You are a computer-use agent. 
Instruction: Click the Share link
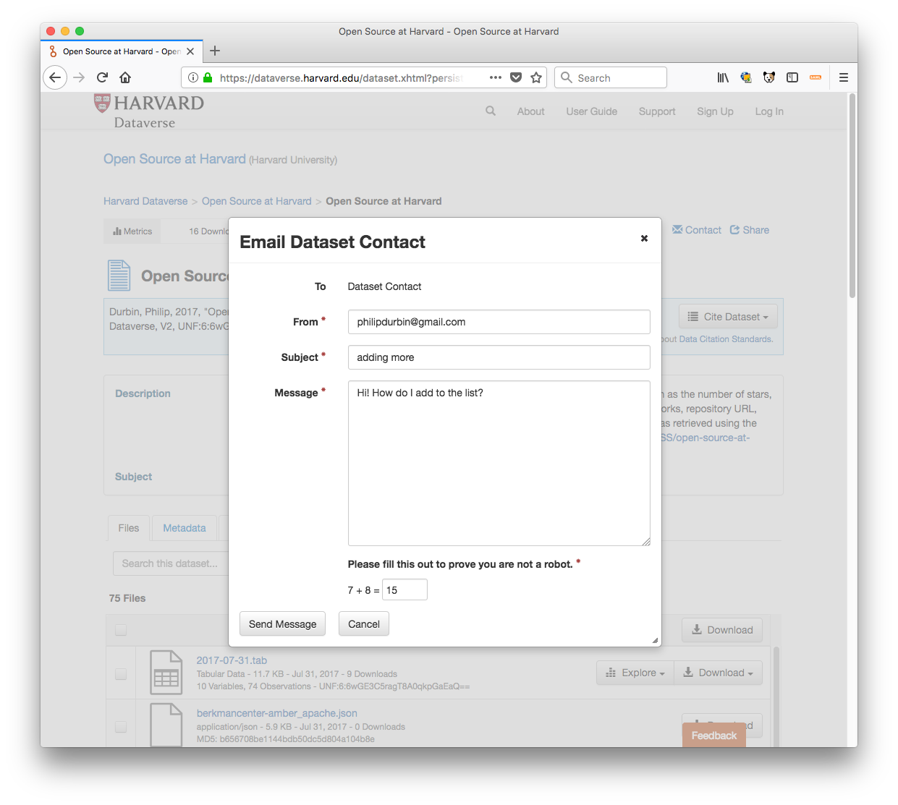750,230
